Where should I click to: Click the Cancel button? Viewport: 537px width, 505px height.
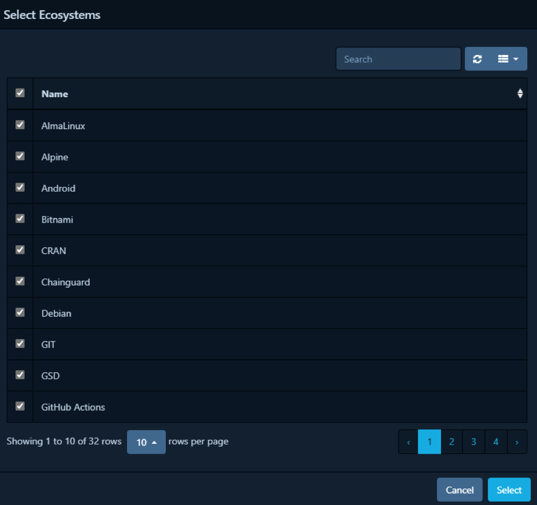460,490
